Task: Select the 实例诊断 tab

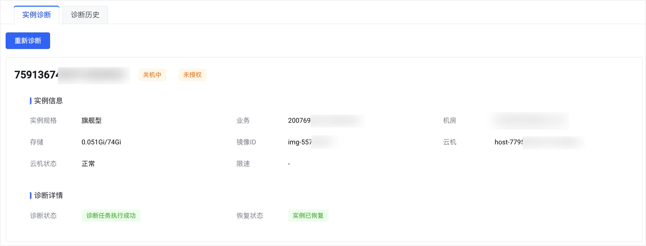Action: pos(37,15)
